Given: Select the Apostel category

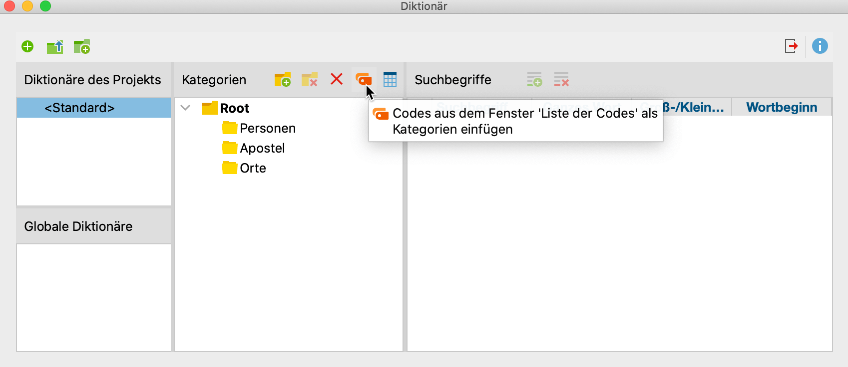Looking at the screenshot, I should coord(253,148).
